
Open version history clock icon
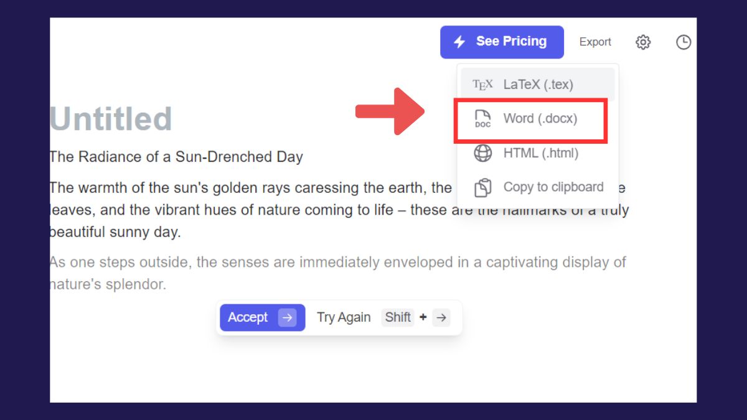coord(684,42)
